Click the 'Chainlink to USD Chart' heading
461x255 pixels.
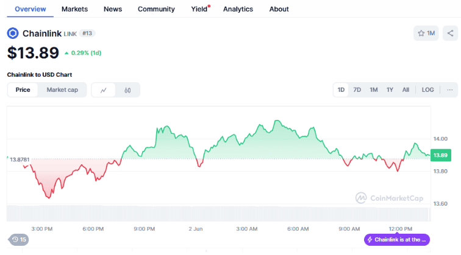tap(40, 75)
